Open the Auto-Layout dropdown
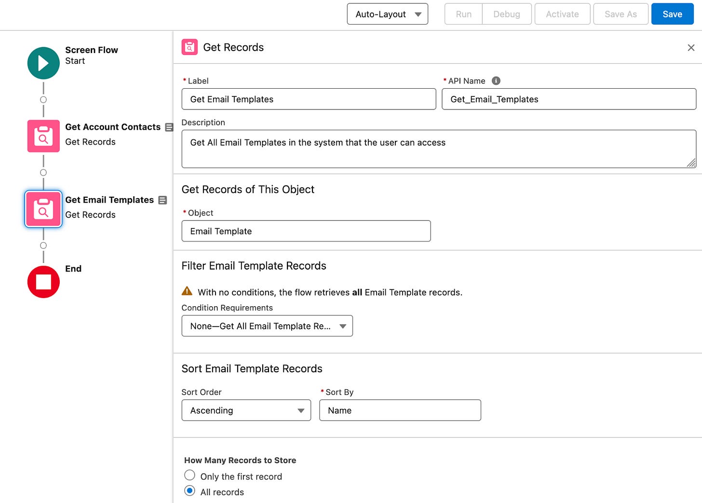This screenshot has width=702, height=503. [388, 14]
